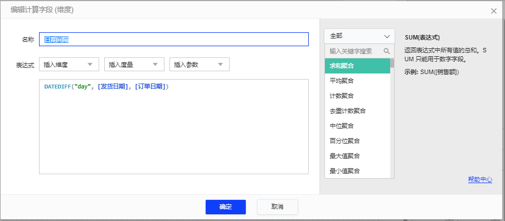Pick 百分位聚合 function
The height and width of the screenshot is (221, 505).
coord(357,141)
